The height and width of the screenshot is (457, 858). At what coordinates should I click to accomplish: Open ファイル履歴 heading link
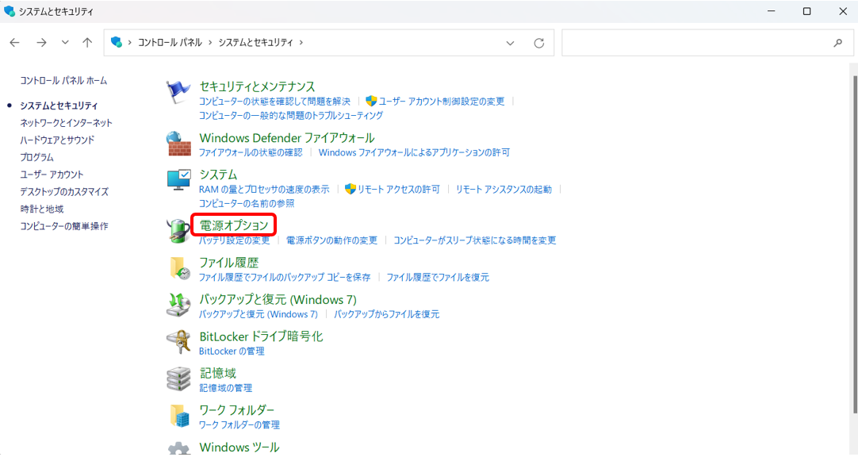tap(228, 263)
